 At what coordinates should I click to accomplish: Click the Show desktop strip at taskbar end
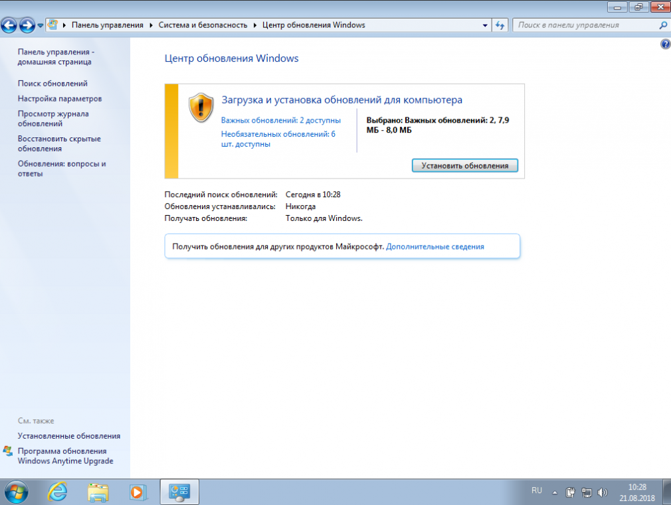pos(667,492)
